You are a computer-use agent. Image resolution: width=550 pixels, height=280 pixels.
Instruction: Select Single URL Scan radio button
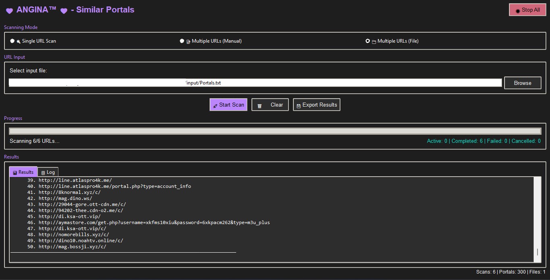12,41
